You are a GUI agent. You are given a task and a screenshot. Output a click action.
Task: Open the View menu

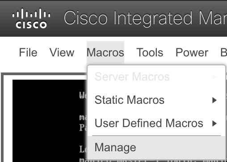[62, 52]
